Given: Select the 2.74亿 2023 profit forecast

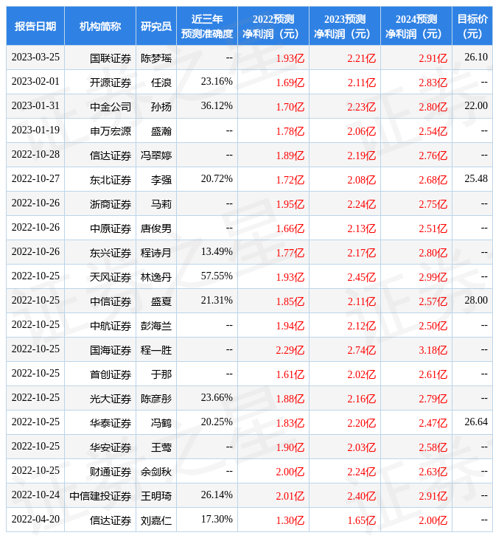Looking at the screenshot, I should click(361, 349).
